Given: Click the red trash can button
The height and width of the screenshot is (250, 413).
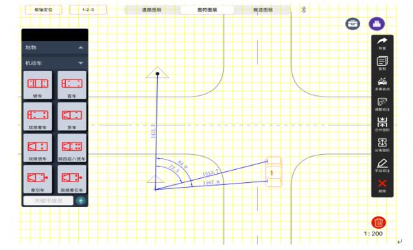Looking at the screenshot, I should pyautogui.click(x=379, y=223).
